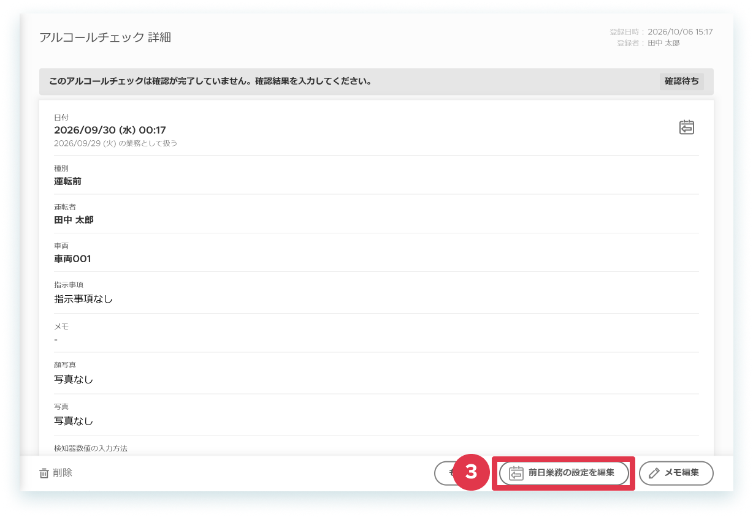Screen dimensions: 753x517
Task: Select the date value 2026/09/30 (水) 00:17
Action: pos(110,130)
